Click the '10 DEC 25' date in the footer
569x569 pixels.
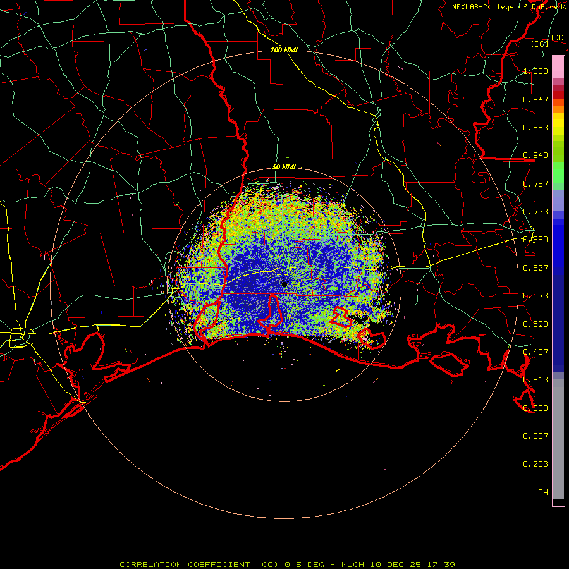[x=396, y=565]
